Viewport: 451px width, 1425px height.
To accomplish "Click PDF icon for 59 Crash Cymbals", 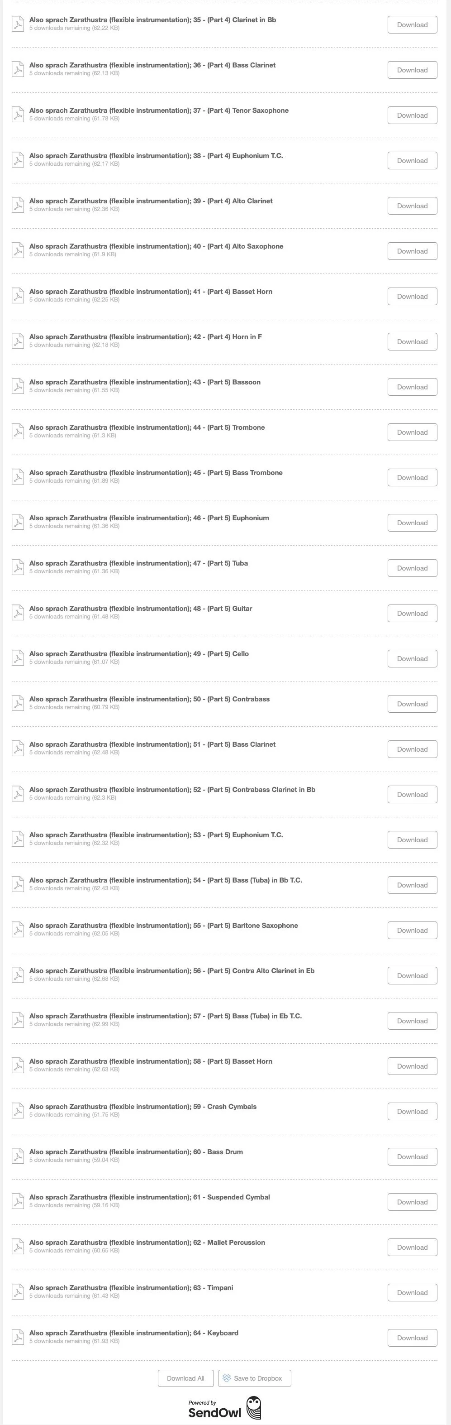I will click(18, 1111).
